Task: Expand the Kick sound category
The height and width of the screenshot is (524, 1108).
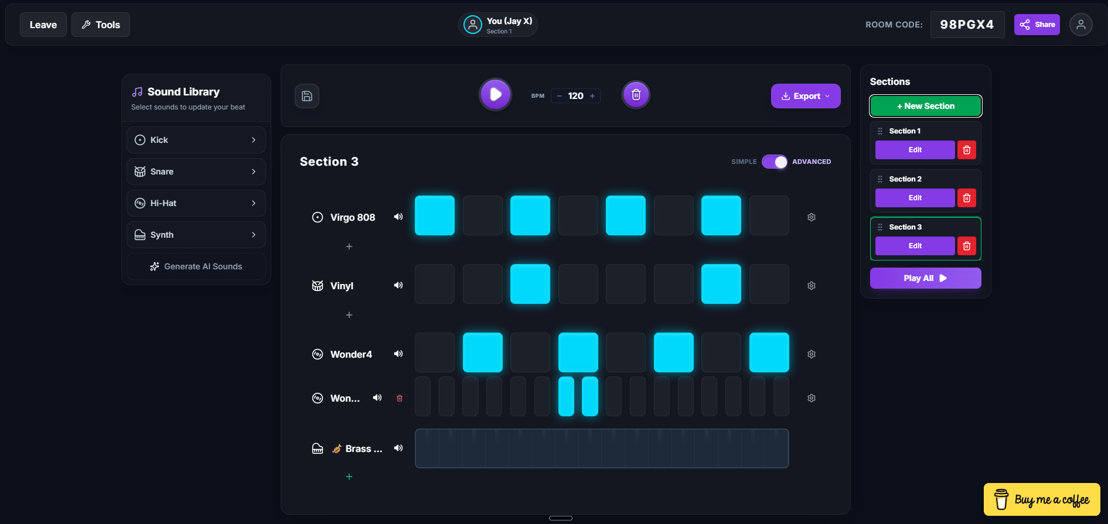Action: 196,140
